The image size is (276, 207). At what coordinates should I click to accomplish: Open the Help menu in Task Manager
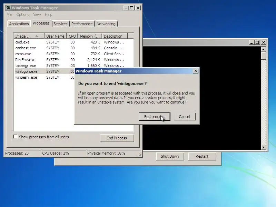coord(48,14)
